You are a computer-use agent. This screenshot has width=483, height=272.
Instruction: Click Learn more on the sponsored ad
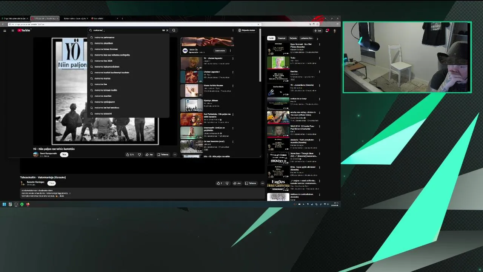click(x=220, y=51)
